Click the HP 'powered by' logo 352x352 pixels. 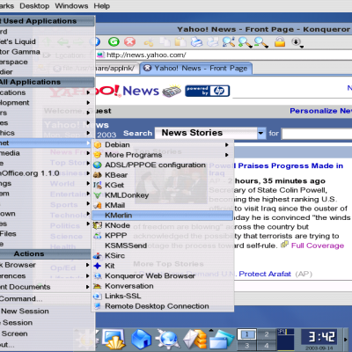(x=207, y=91)
